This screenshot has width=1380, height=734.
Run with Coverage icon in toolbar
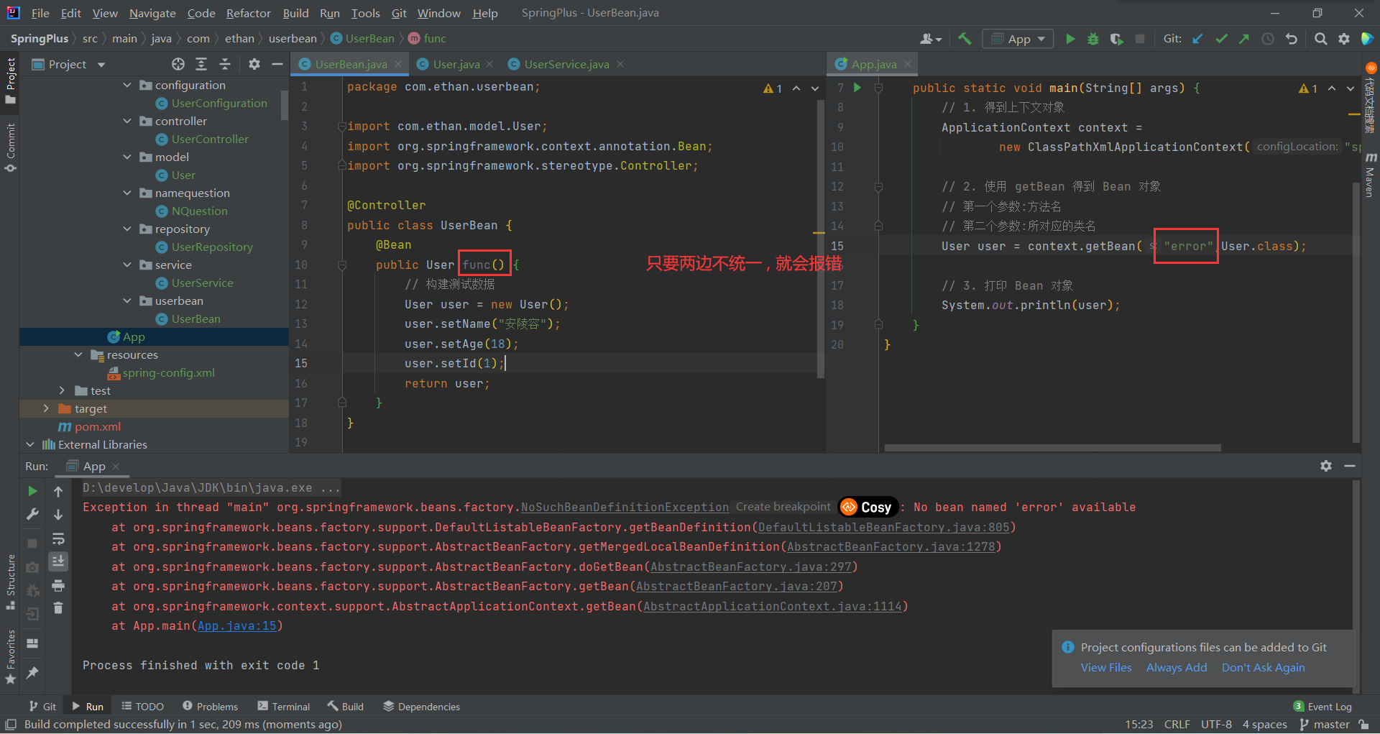[x=1116, y=39]
